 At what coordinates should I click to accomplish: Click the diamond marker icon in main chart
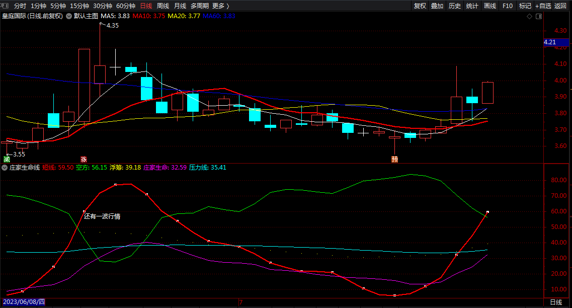[529, 16]
